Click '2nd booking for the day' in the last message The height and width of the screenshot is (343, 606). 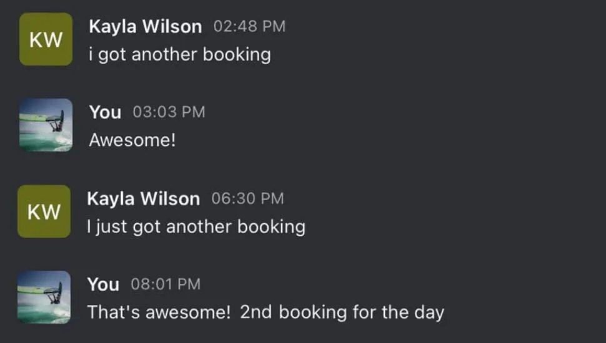(342, 312)
